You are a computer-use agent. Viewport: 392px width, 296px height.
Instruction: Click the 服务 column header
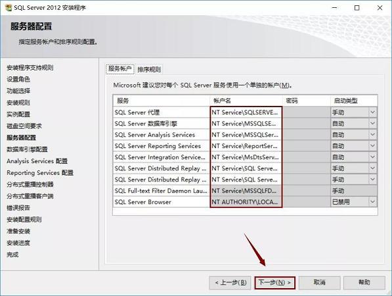[162, 101]
